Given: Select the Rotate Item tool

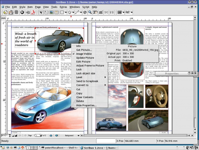Looking at the screenshot, I should (x=85, y=12).
